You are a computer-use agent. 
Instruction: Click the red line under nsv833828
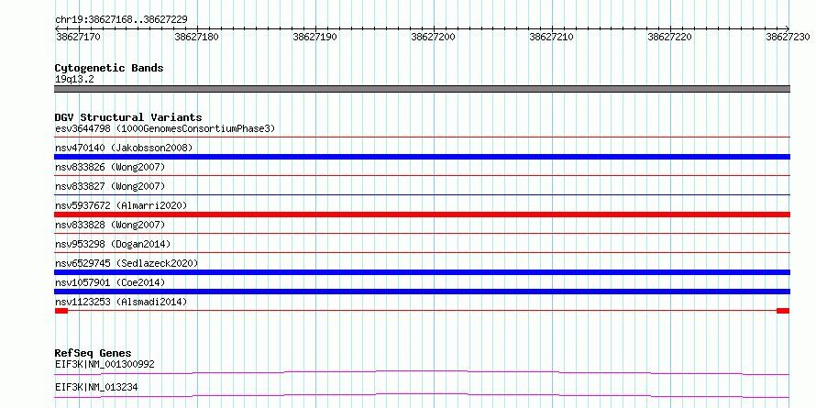coord(422,234)
